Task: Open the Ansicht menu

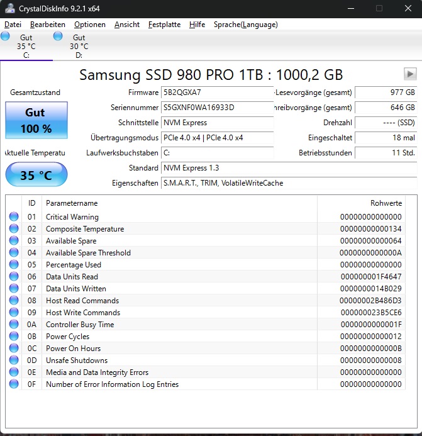Action: (x=127, y=25)
